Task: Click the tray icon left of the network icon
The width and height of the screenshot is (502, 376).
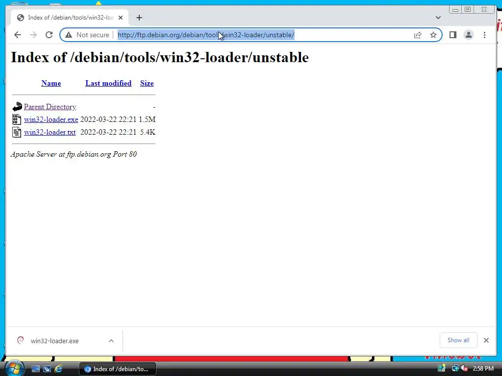Action: 442,368
